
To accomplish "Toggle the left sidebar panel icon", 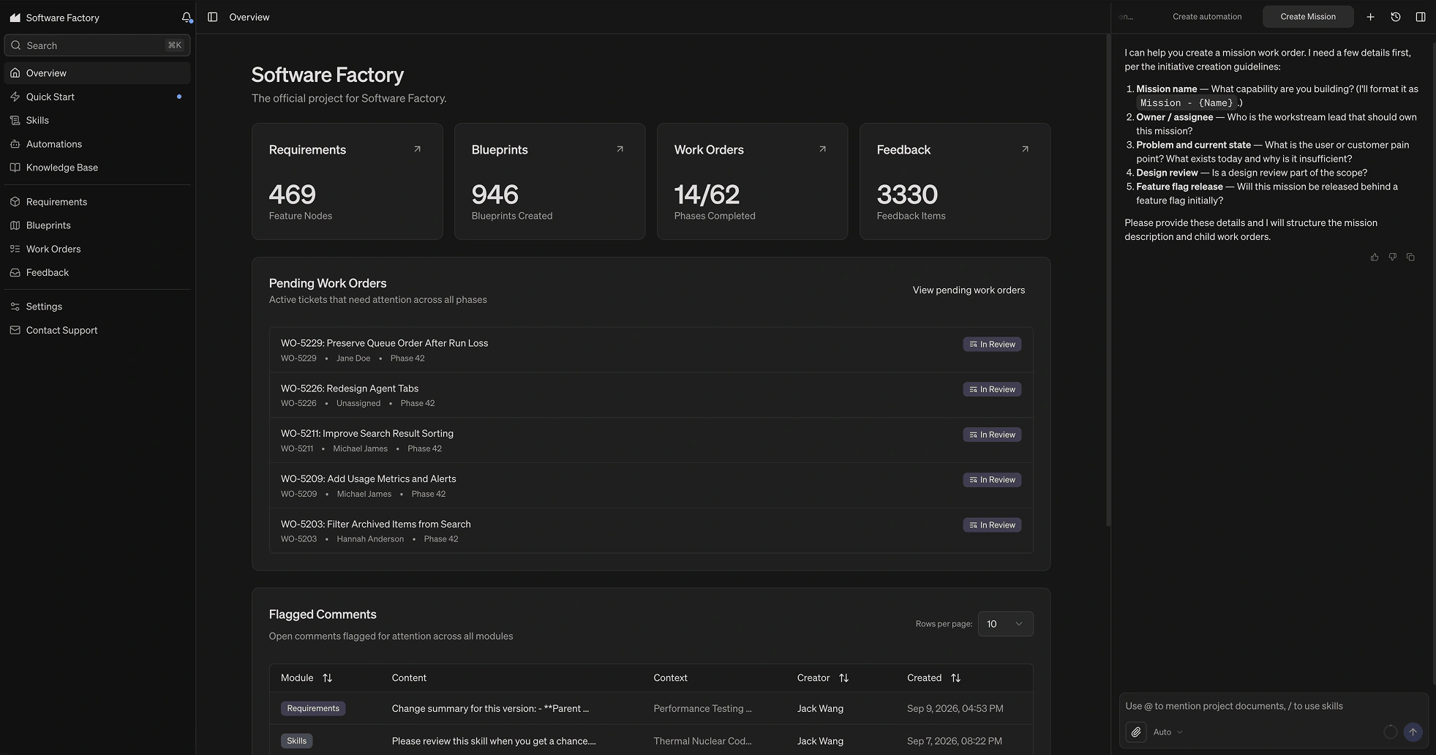I will click(212, 17).
